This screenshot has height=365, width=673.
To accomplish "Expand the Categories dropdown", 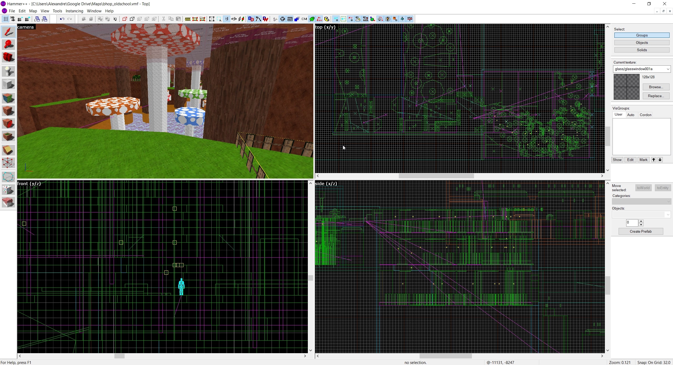I will click(x=668, y=201).
